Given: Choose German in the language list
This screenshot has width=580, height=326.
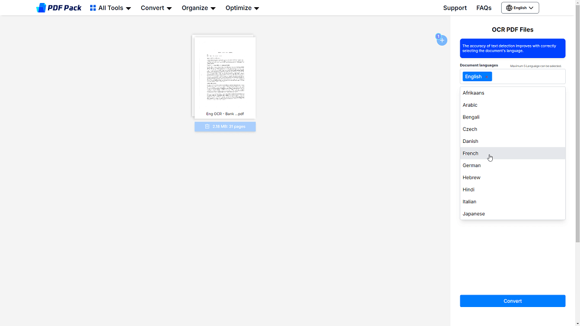Looking at the screenshot, I should (471, 165).
